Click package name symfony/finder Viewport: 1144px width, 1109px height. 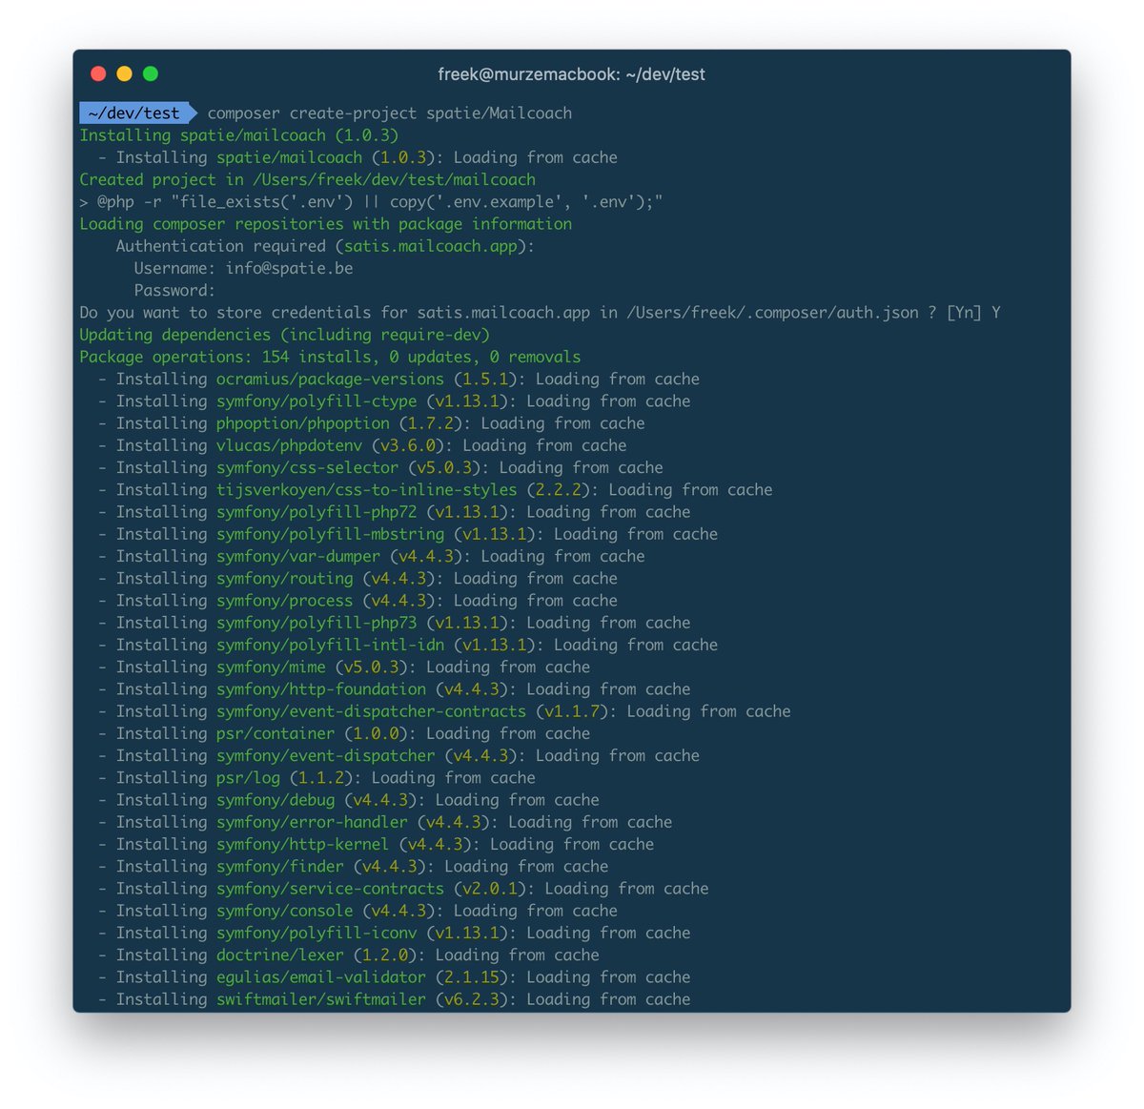pos(280,866)
